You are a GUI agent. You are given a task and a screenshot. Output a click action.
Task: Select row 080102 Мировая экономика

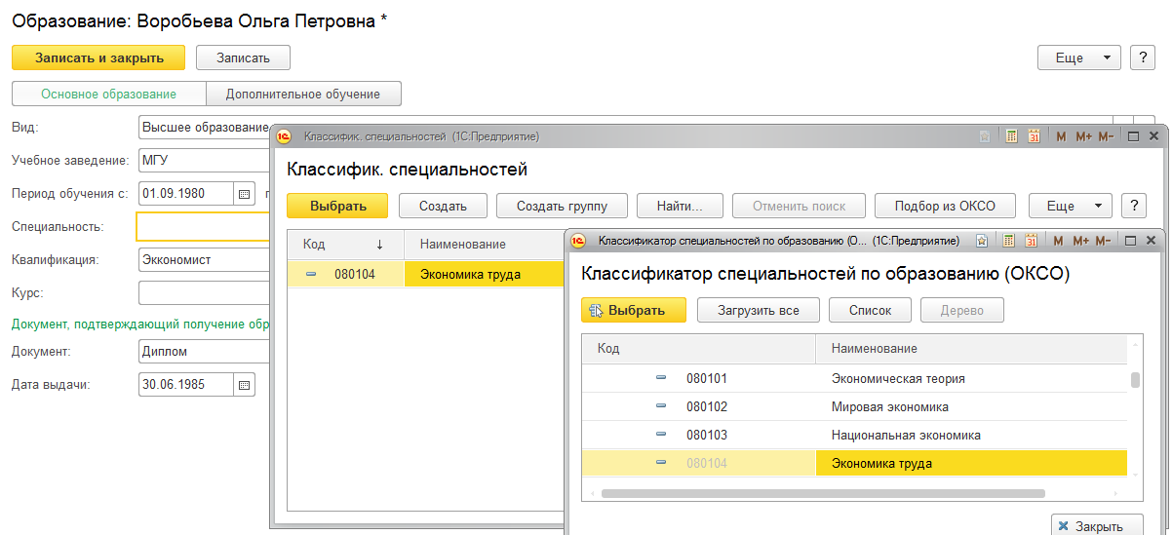click(889, 406)
